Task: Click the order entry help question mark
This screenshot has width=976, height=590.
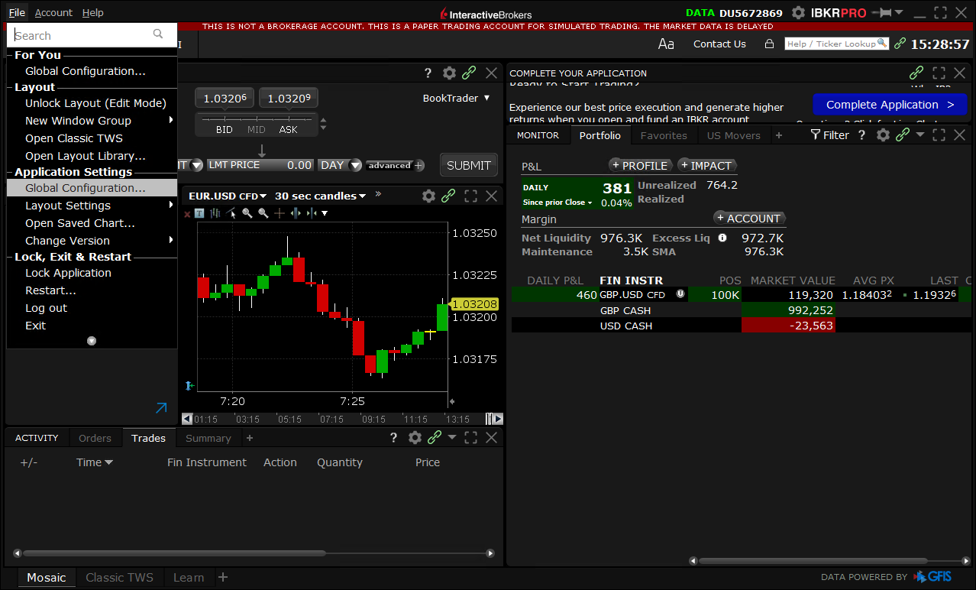Action: (x=428, y=73)
